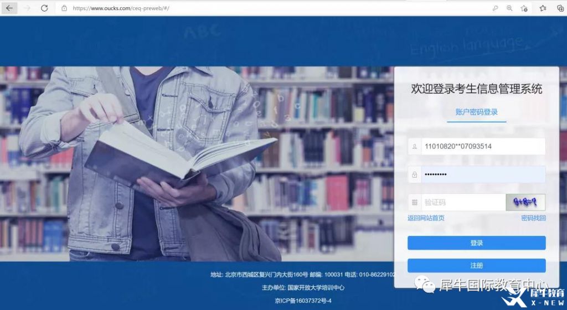Screen dimensions: 567x310
Task: Click the 验证码 captcha input box
Action: (x=463, y=202)
